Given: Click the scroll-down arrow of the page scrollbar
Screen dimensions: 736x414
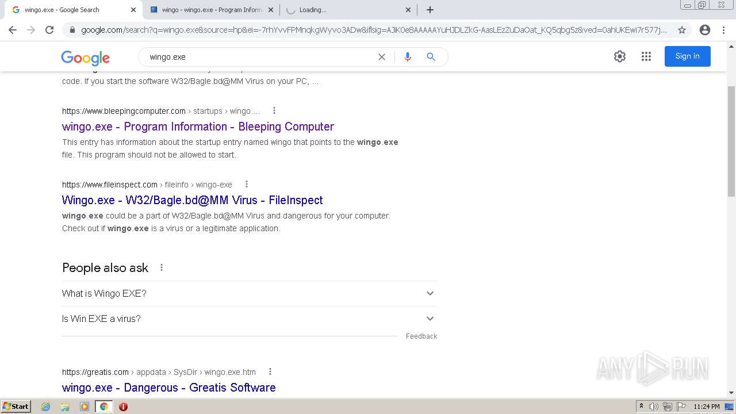Looking at the screenshot, I should pos(731,393).
